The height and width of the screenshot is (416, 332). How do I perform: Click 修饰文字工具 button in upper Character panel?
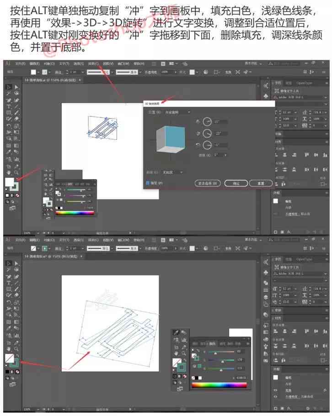pos(287,91)
